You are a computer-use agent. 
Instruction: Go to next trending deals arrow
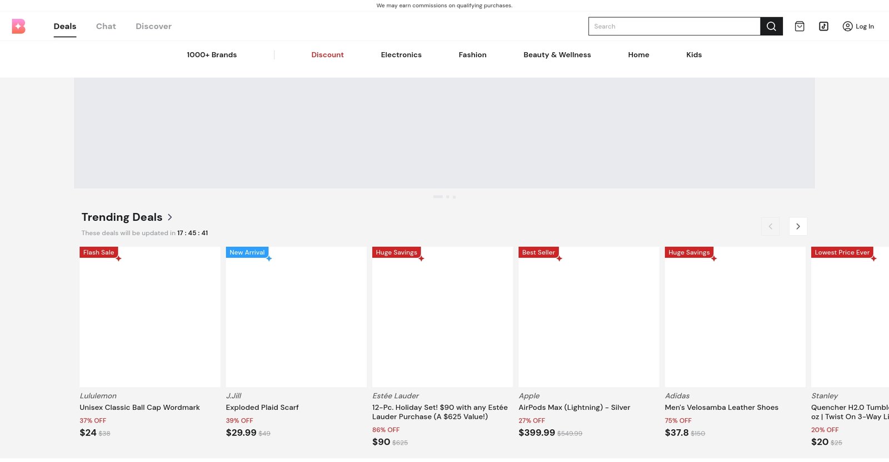point(798,226)
